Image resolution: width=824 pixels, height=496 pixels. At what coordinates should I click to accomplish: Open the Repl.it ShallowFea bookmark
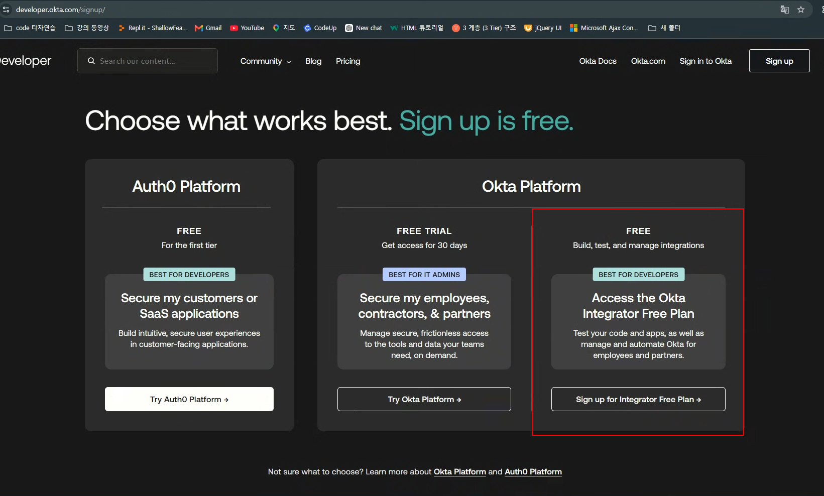[x=152, y=28]
